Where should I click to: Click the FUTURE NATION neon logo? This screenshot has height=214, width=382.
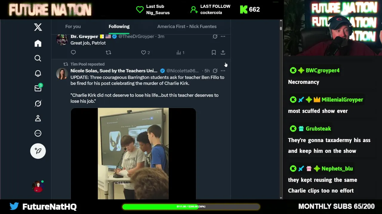point(50,10)
